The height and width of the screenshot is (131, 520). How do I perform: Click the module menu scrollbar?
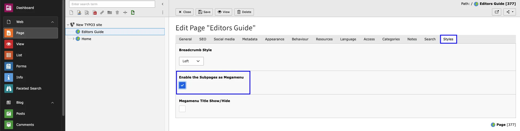coord(63,58)
